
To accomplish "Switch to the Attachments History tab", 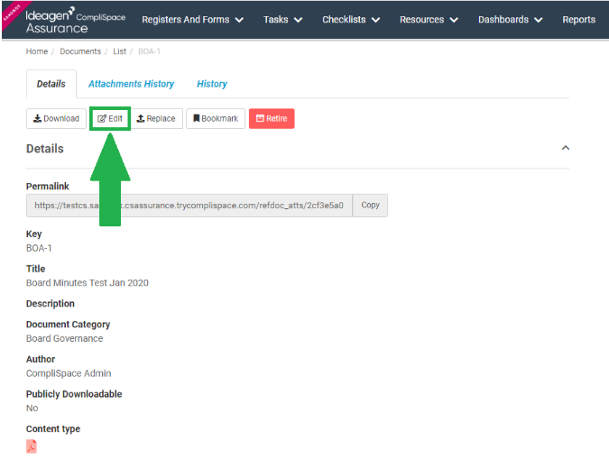I will [132, 84].
